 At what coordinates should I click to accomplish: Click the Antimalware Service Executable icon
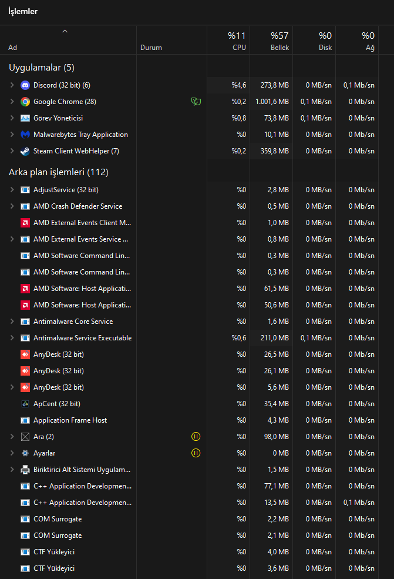(x=25, y=338)
